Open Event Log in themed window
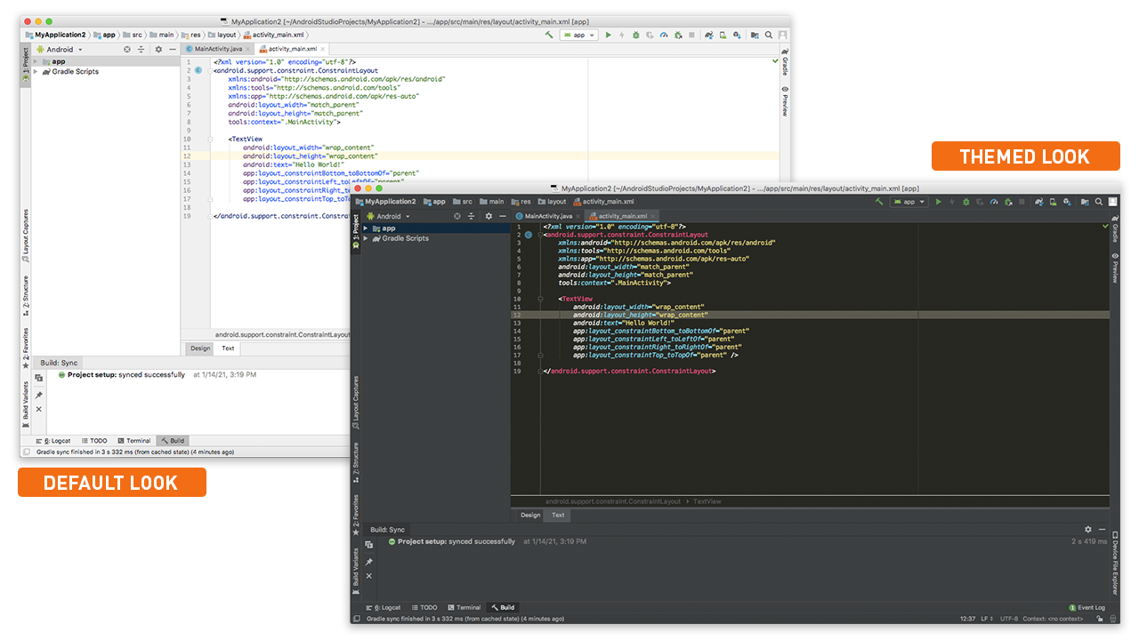The width and height of the screenshot is (1139, 640). pyautogui.click(x=1086, y=608)
